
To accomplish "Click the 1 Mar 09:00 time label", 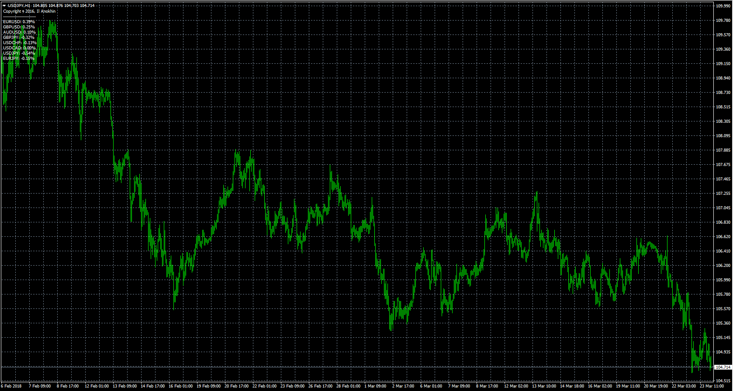I will (x=375, y=386).
